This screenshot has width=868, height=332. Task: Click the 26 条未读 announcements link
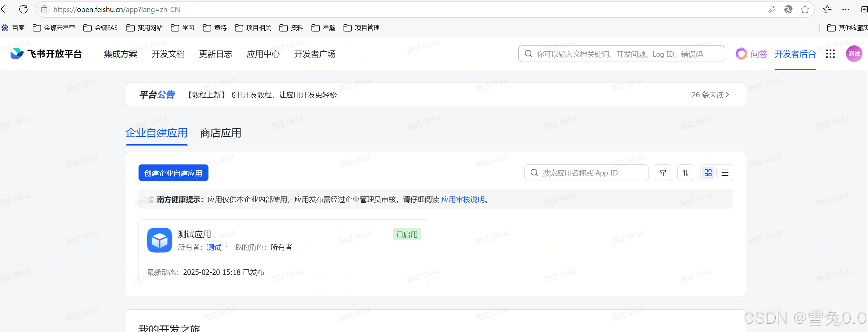point(711,95)
